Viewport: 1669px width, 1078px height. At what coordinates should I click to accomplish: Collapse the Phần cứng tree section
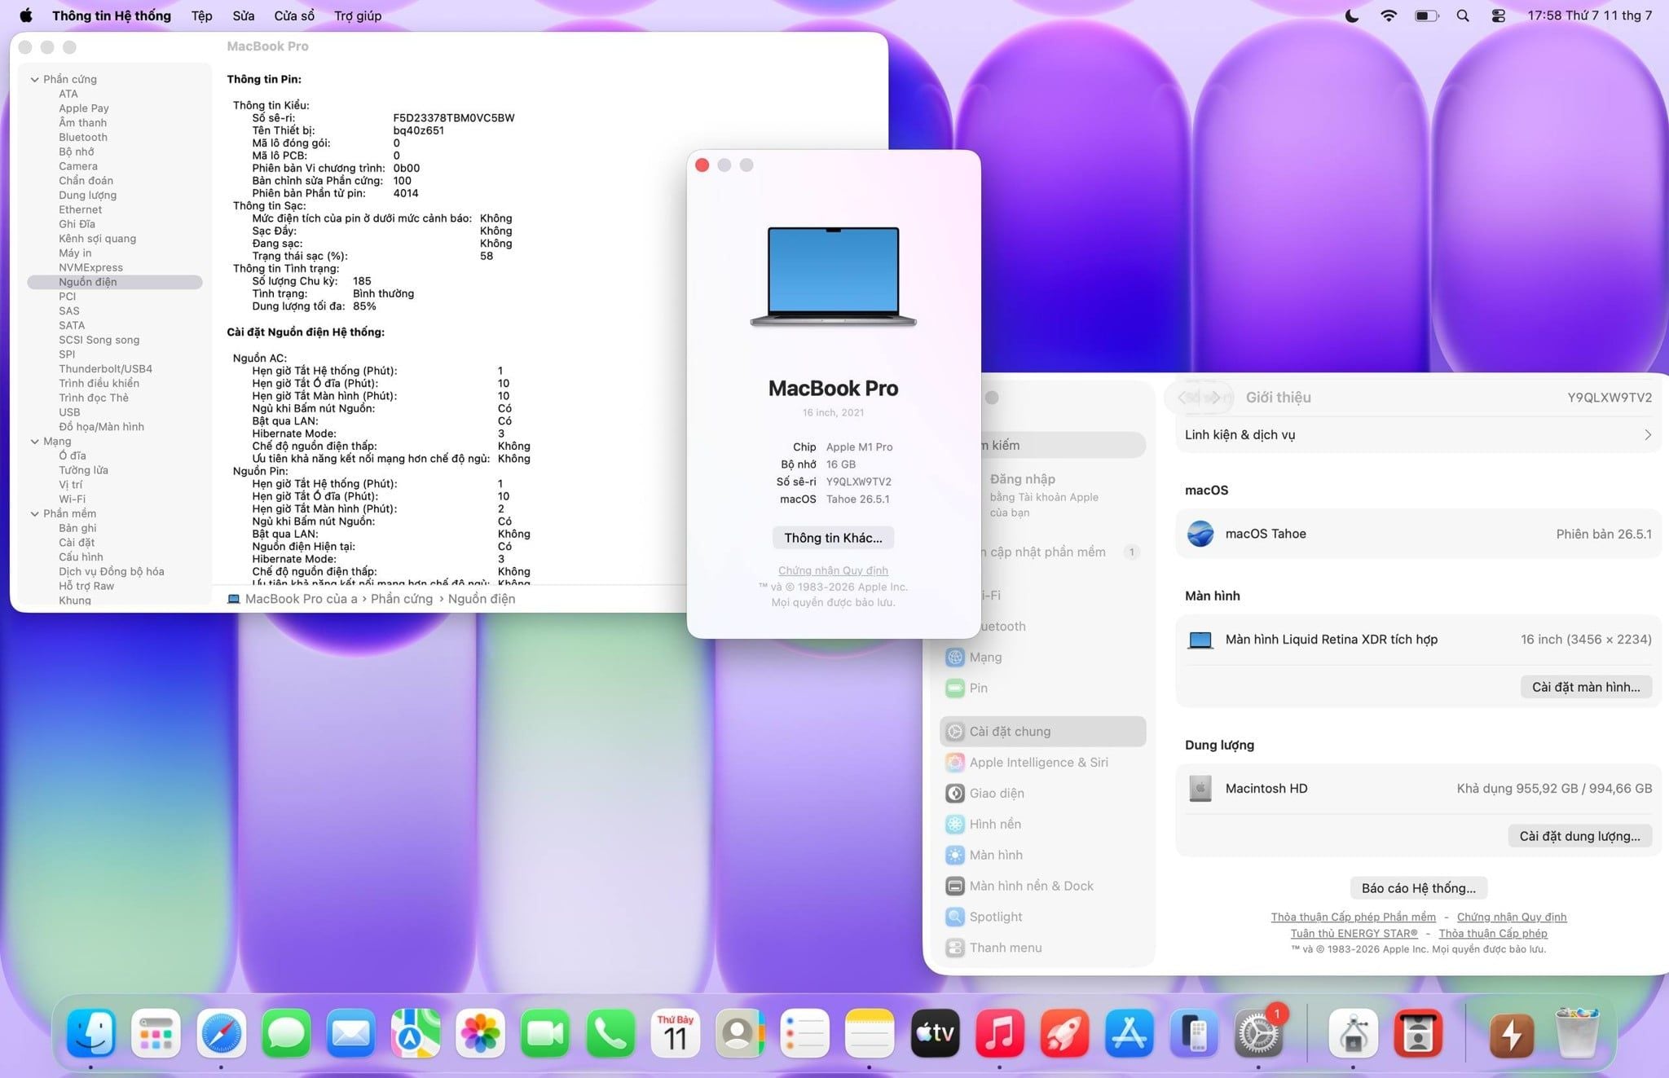(x=35, y=79)
